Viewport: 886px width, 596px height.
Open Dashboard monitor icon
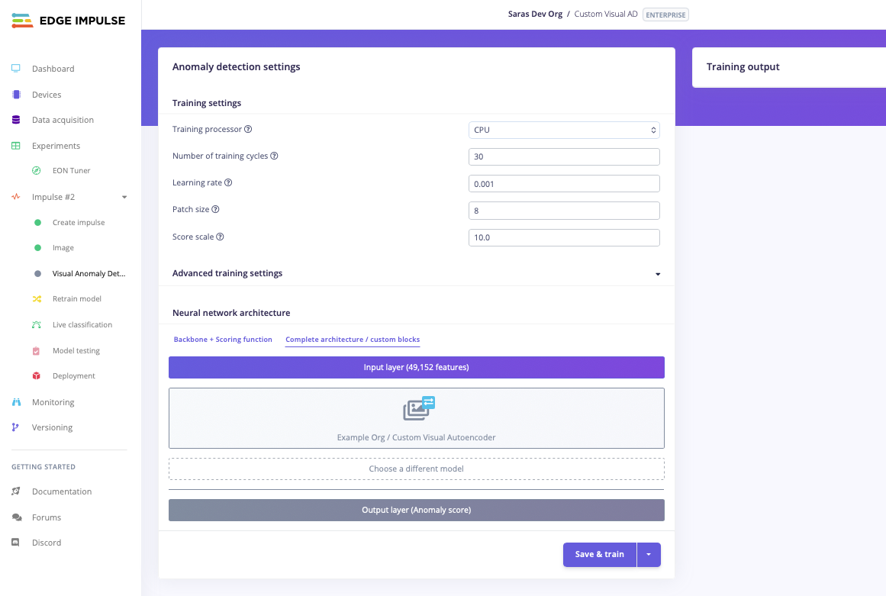16,69
